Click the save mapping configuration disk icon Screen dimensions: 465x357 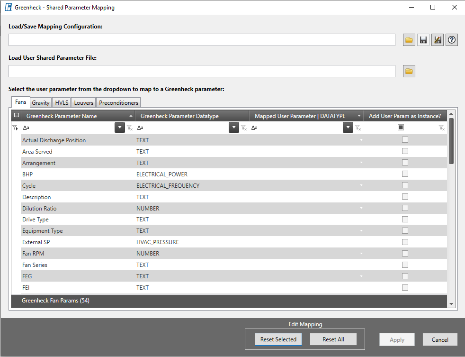tap(423, 40)
